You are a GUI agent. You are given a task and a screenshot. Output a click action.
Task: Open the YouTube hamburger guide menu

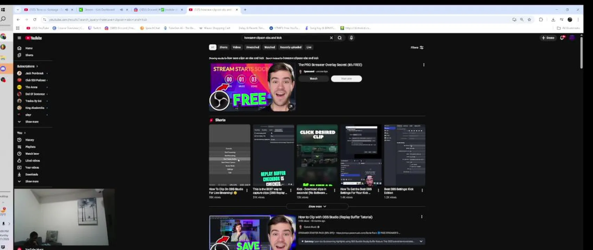pos(19,38)
